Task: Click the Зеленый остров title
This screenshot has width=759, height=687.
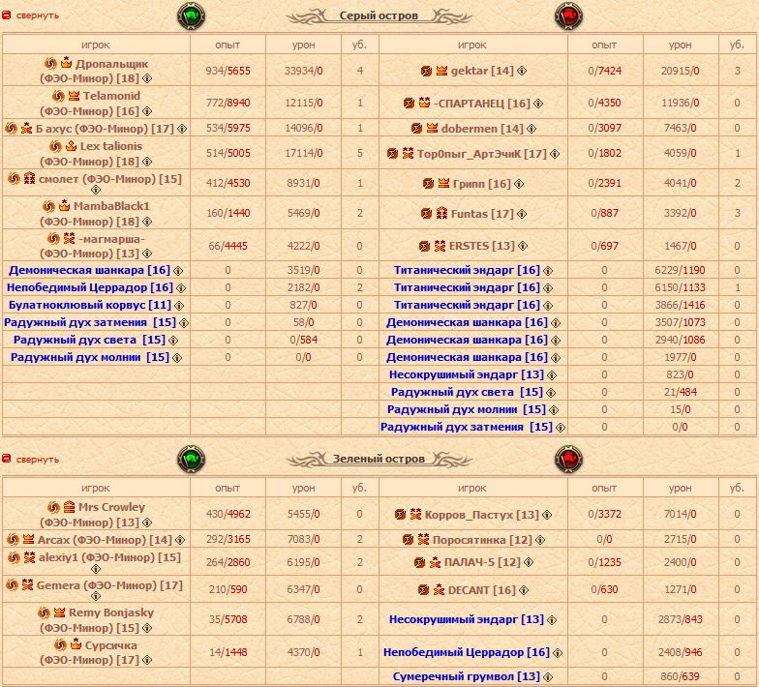Action: pos(379,459)
